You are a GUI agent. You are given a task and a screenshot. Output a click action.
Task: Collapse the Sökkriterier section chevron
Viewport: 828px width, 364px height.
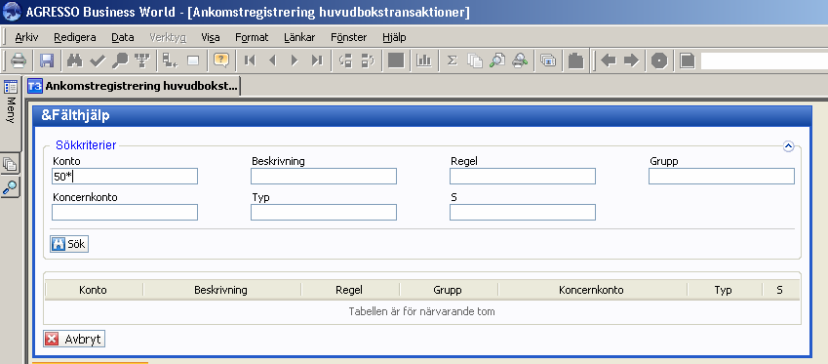pos(788,146)
